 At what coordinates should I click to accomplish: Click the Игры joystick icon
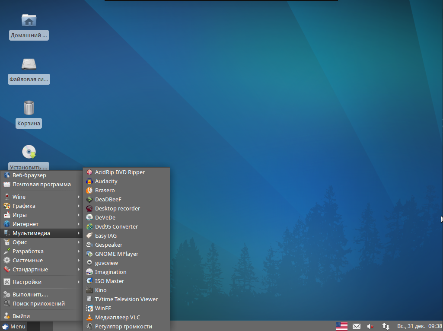coord(7,215)
